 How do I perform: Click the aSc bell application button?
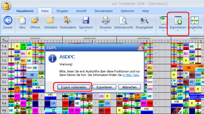pyautogui.click(x=6, y=6)
